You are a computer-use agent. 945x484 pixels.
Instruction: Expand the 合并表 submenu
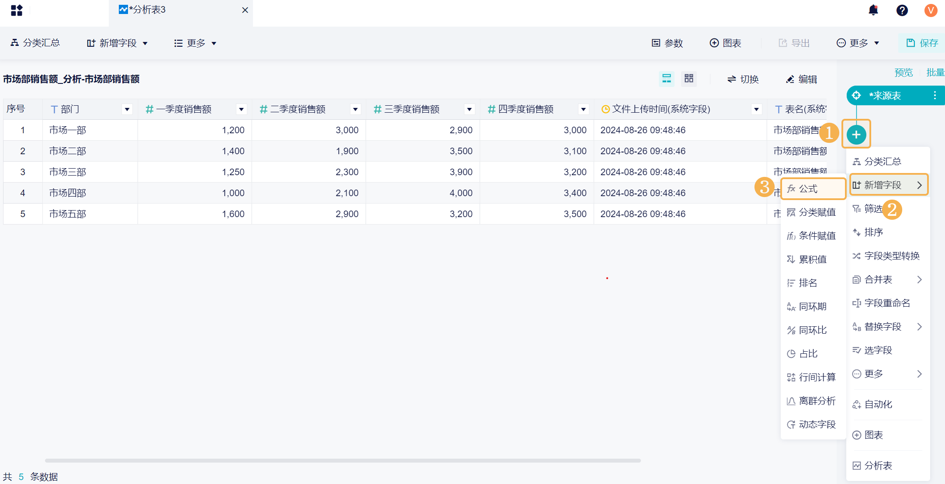[x=888, y=279]
